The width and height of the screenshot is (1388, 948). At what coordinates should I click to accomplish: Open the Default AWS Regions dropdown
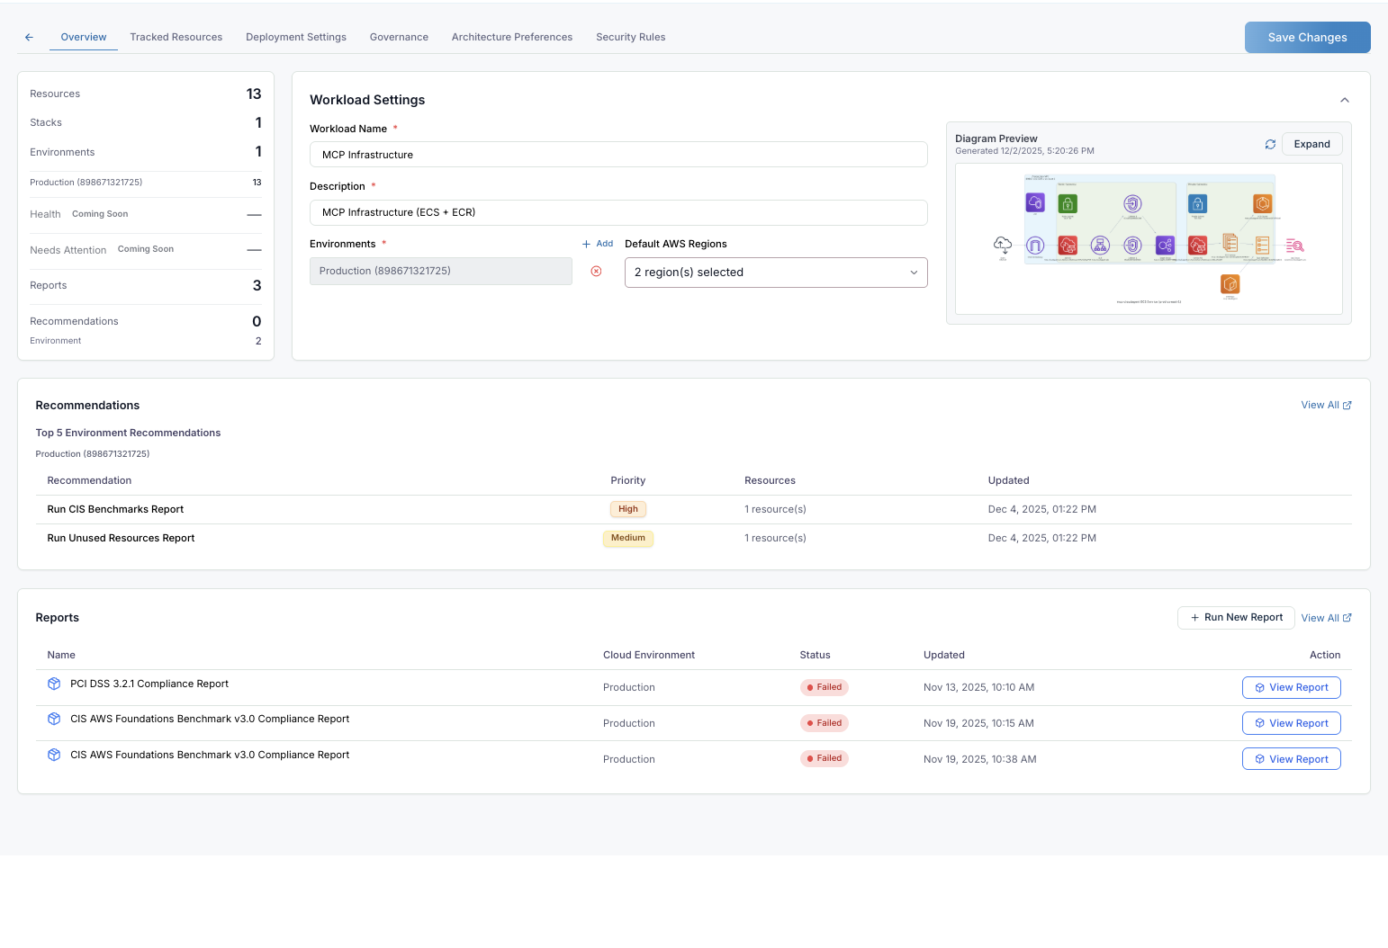pyautogui.click(x=775, y=273)
